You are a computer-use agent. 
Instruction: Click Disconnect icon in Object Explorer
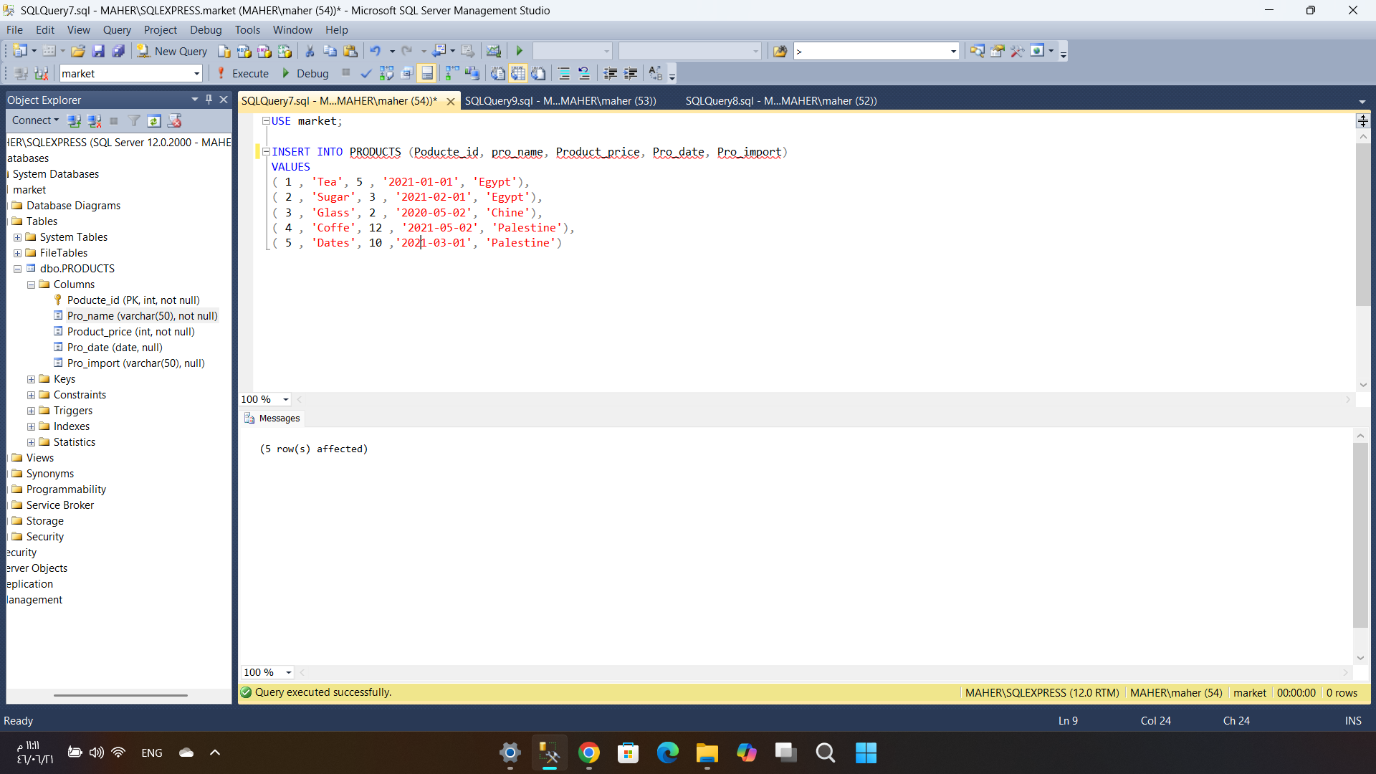pos(94,120)
